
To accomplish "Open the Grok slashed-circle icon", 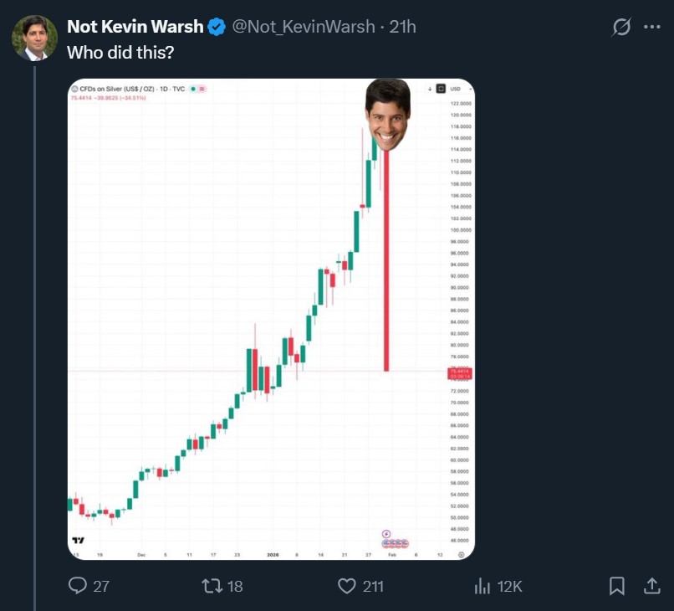I will [621, 28].
